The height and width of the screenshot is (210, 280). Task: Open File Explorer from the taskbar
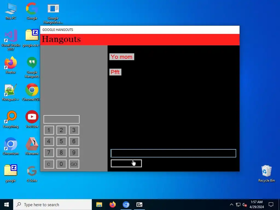[x=99, y=205]
